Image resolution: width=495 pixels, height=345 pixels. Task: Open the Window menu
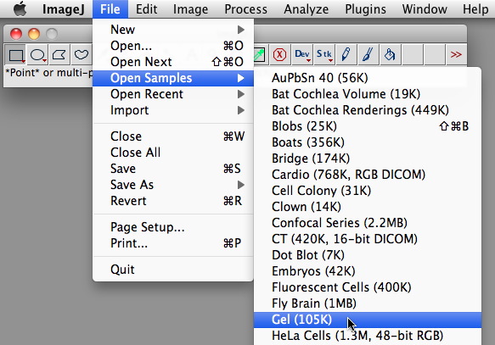click(425, 9)
